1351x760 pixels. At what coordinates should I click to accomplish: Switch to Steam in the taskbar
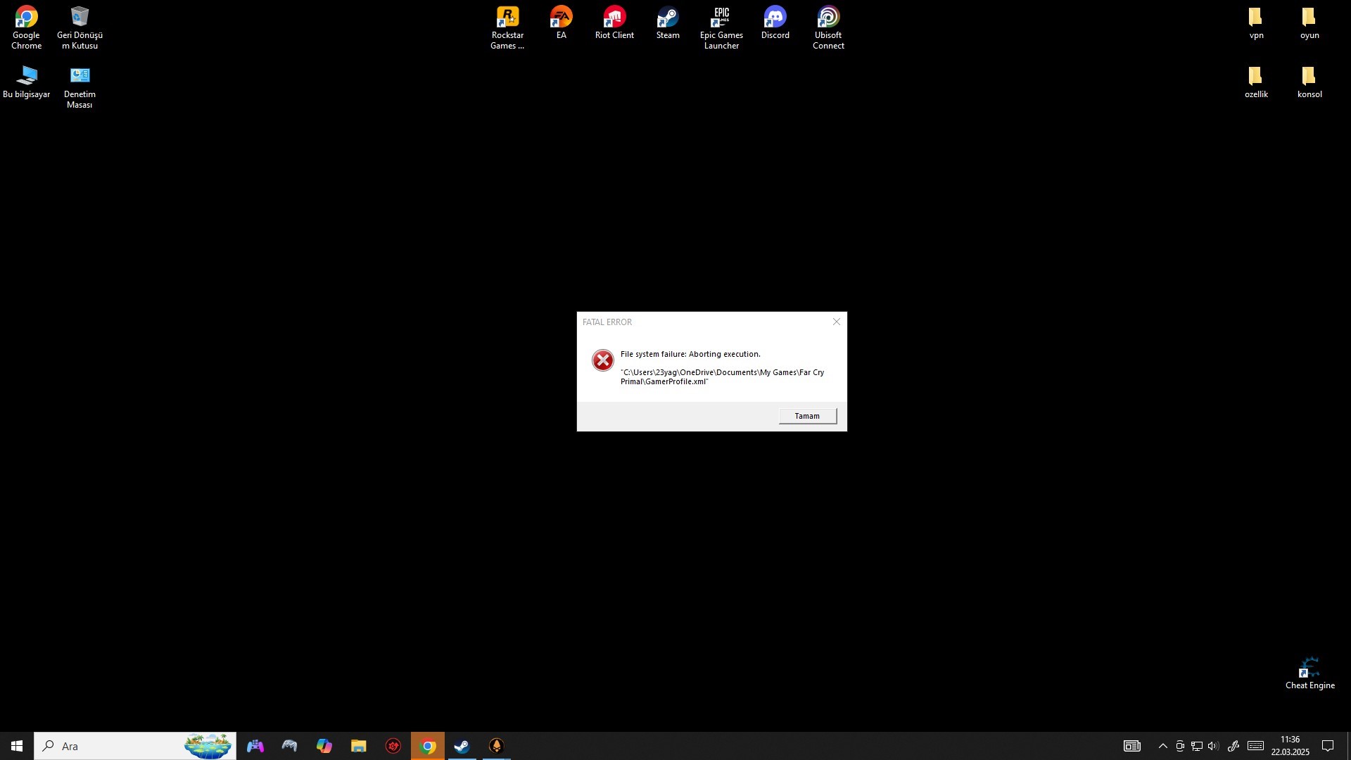pyautogui.click(x=462, y=746)
